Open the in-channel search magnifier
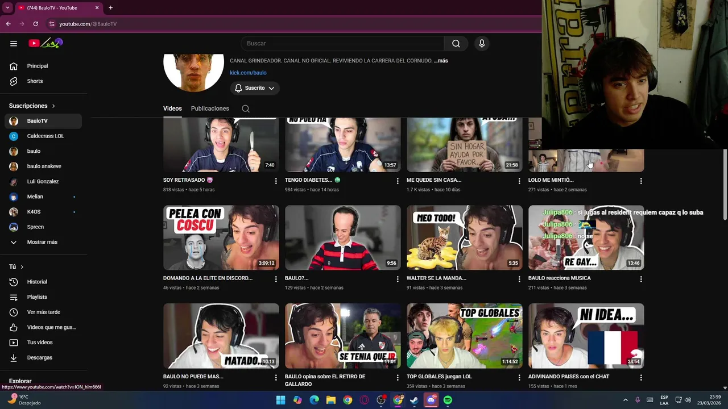Viewport: 728px width, 409px height. coord(246,108)
